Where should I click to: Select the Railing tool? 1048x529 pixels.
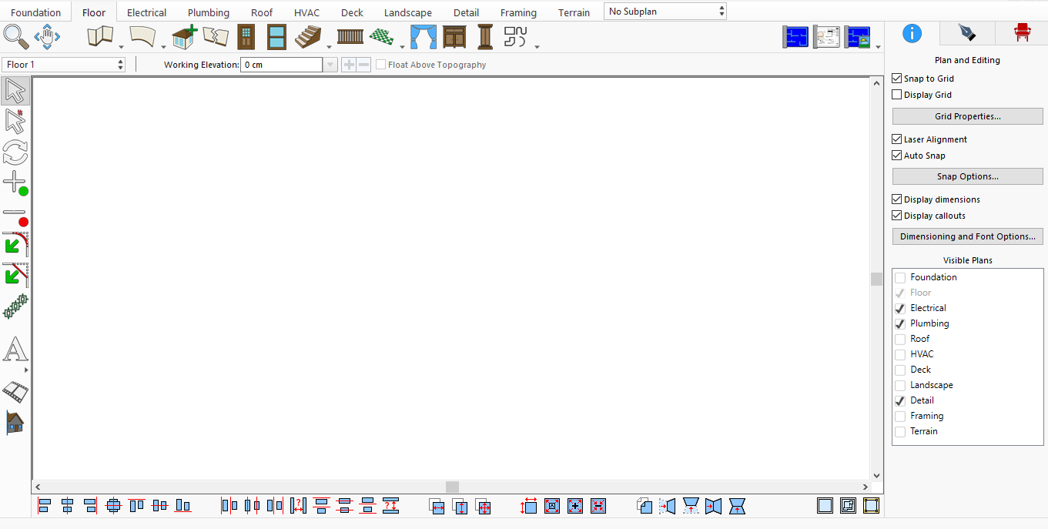350,36
